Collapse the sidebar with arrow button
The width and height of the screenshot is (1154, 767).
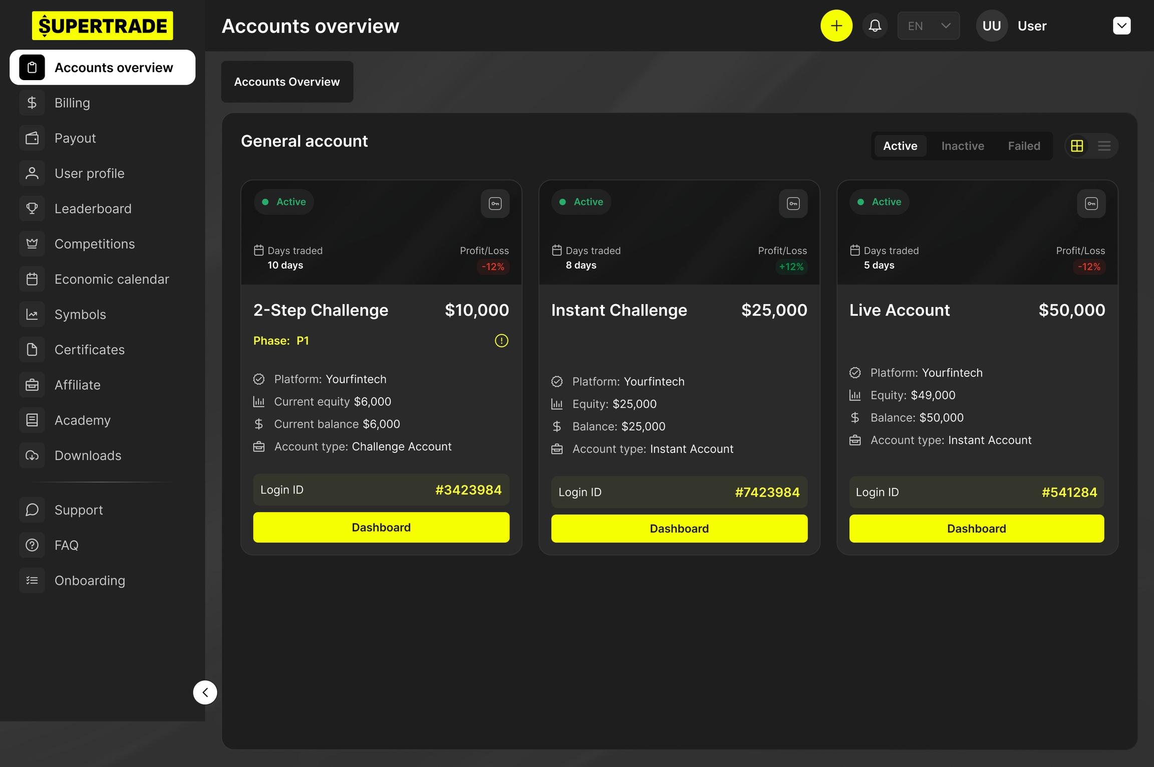pyautogui.click(x=205, y=692)
